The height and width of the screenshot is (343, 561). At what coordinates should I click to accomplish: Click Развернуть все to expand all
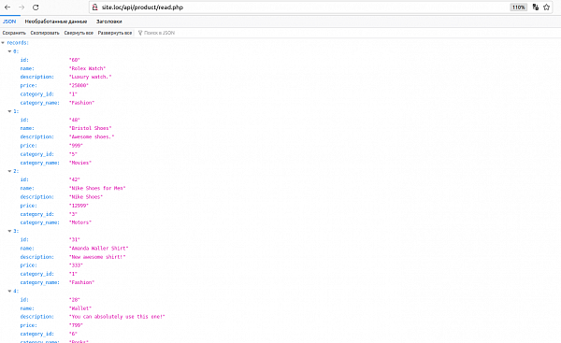(115, 33)
